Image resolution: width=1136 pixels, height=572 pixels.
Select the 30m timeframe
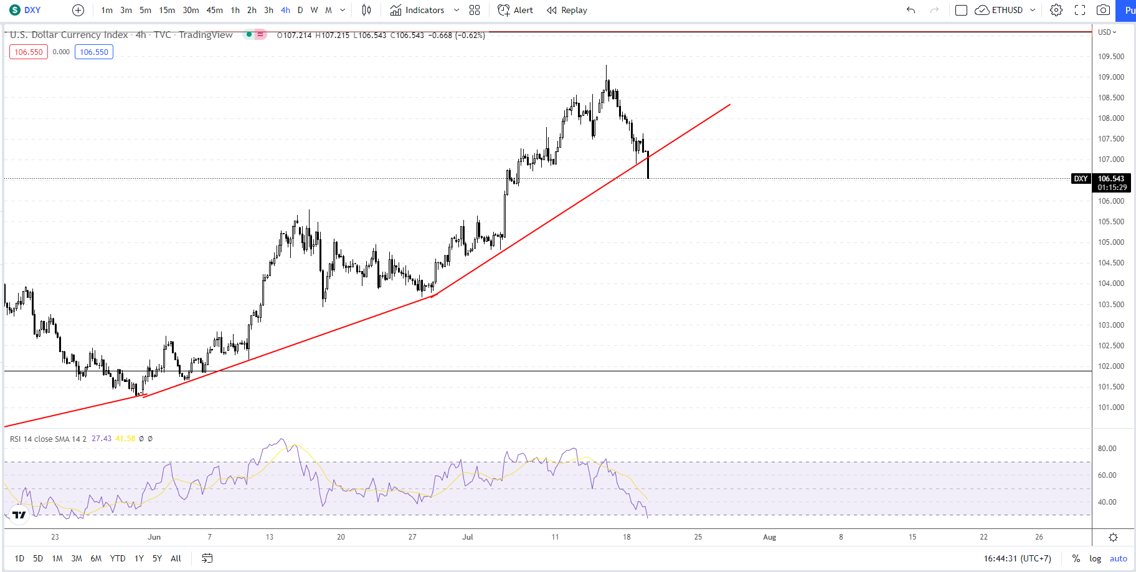tap(191, 10)
